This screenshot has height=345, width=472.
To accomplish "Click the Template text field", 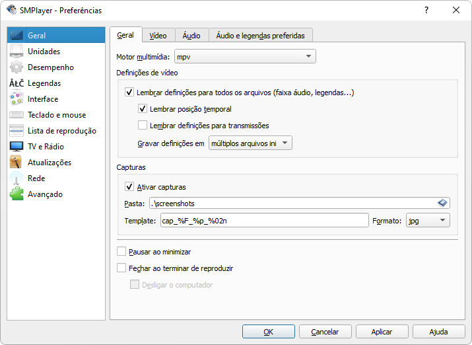I will pyautogui.click(x=264, y=221).
